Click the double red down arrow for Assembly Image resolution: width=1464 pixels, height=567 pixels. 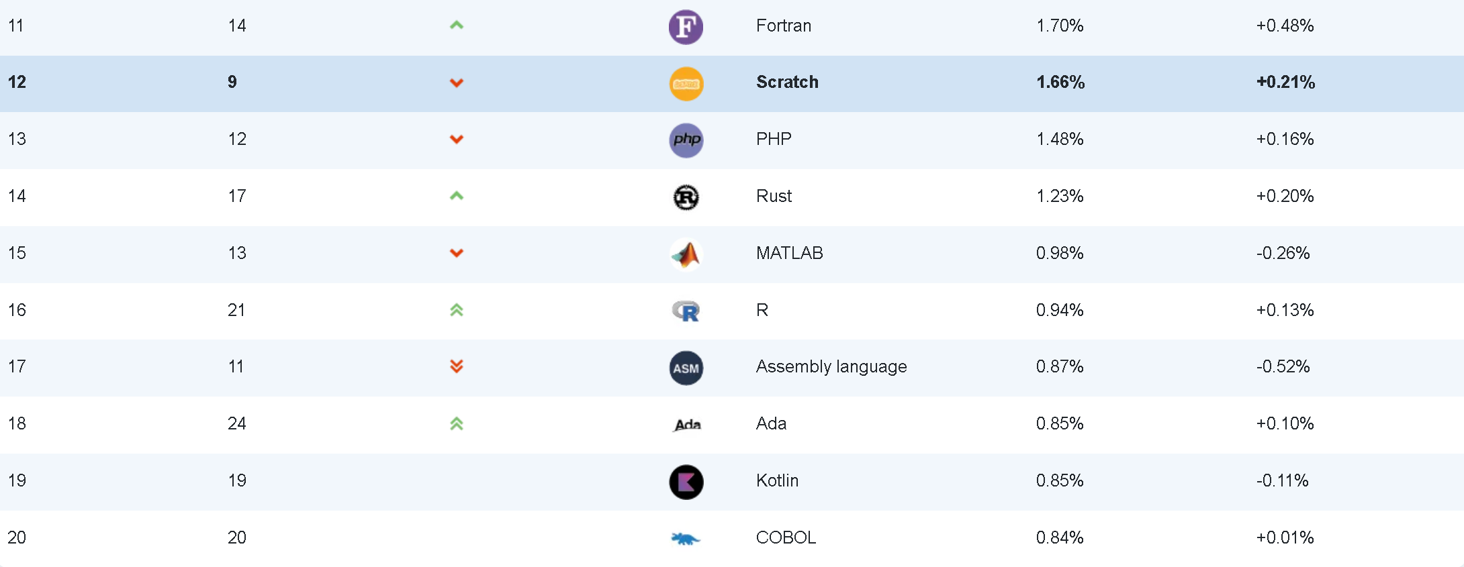457,366
